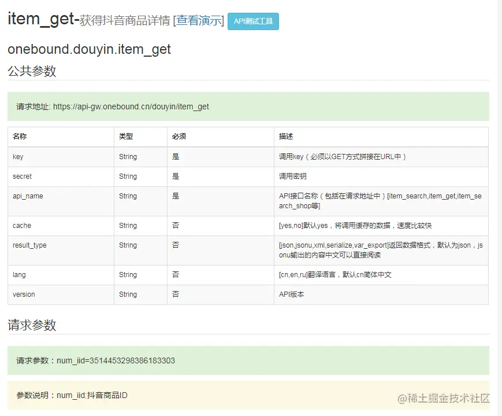Select the 'key' parameter name cell

pos(61,157)
